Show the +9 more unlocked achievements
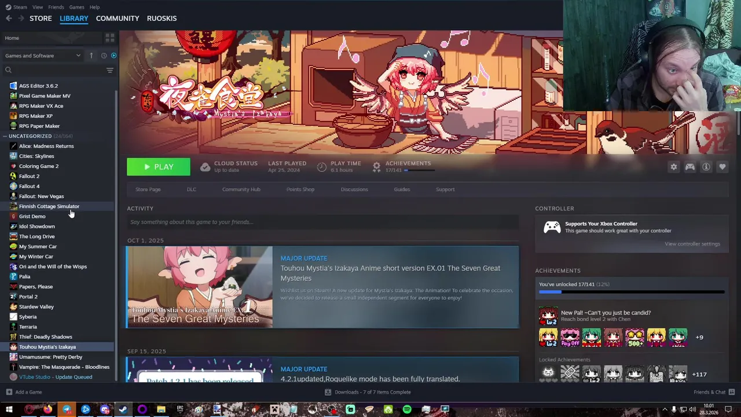 tap(699, 337)
